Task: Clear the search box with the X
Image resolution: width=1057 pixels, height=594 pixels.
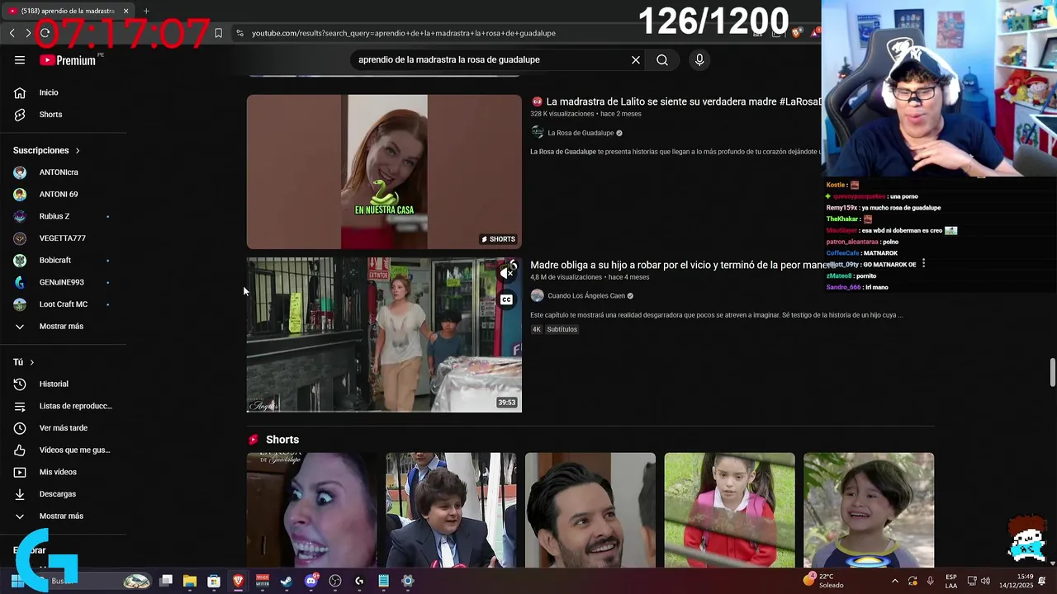Action: click(636, 60)
